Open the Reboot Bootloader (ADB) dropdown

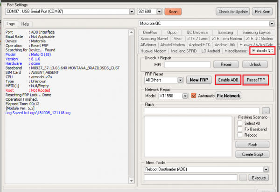tap(266, 169)
